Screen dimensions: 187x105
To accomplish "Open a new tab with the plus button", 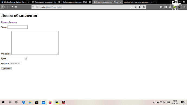I will [x=156, y=2].
